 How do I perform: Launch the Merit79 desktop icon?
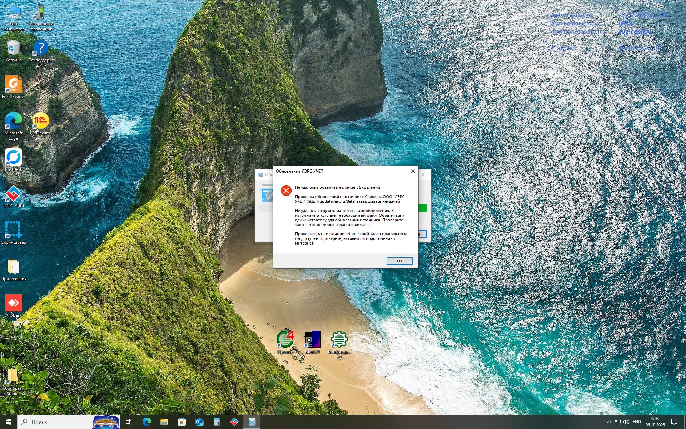pos(312,340)
